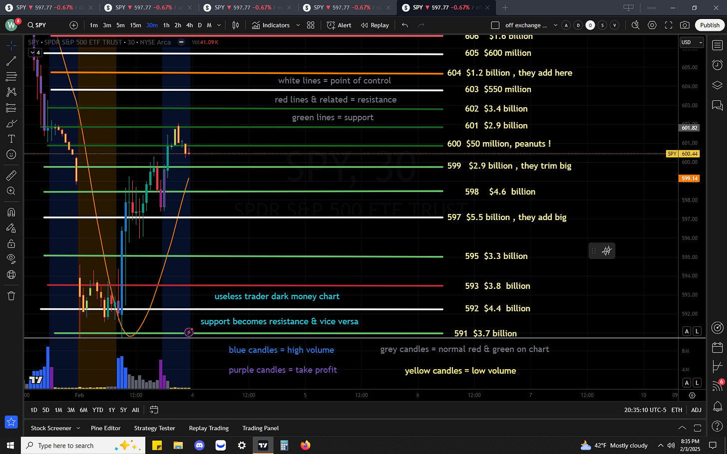Image resolution: width=727 pixels, height=454 pixels.
Task: Open the Fibonacci retracement tools
Action: [x=11, y=77]
